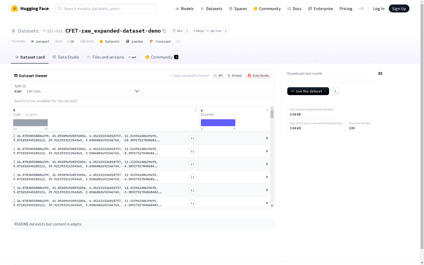Open Spaces in the top navigation
424x265 pixels.
point(238,8)
